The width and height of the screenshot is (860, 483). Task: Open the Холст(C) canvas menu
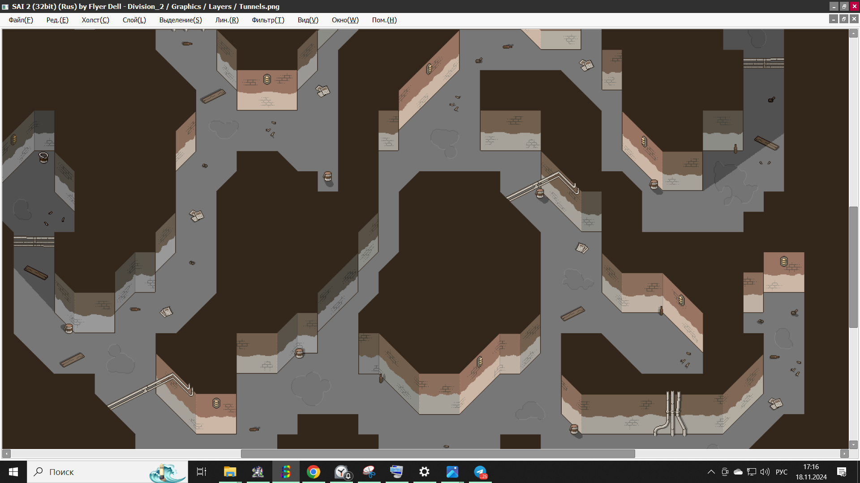pos(95,20)
